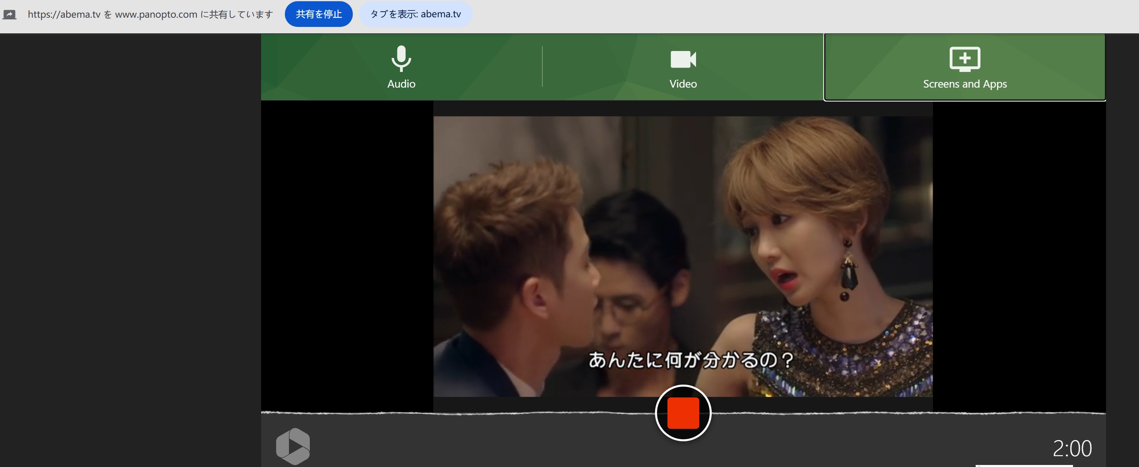This screenshot has width=1139, height=467.
Task: Open the Video camera source tab
Action: point(683,67)
